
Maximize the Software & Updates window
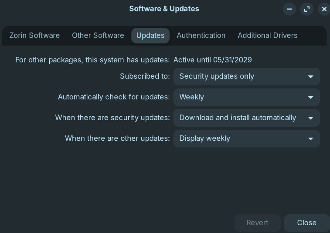coord(307,9)
